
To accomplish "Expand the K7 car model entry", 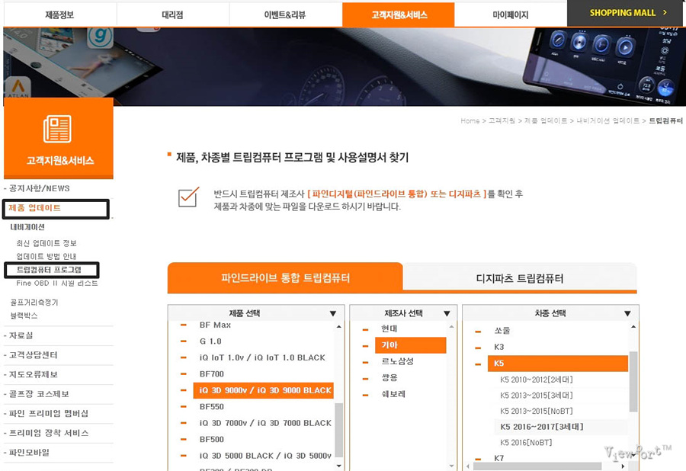I will (x=498, y=458).
